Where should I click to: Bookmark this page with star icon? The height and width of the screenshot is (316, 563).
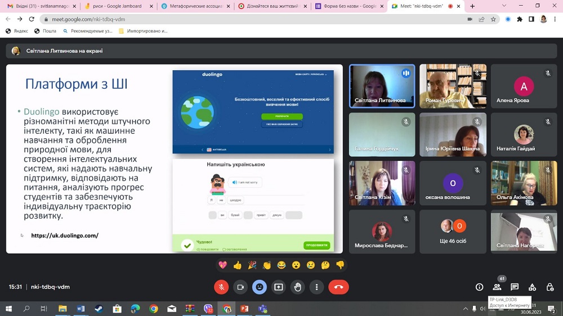point(493,19)
